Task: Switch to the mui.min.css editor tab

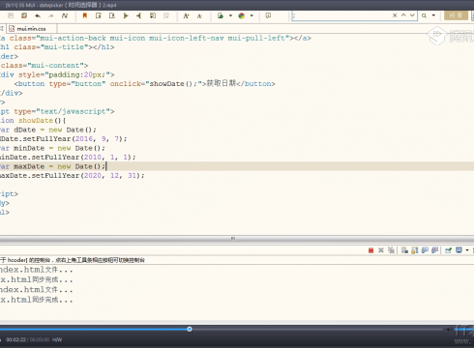Action: pyautogui.click(x=32, y=29)
